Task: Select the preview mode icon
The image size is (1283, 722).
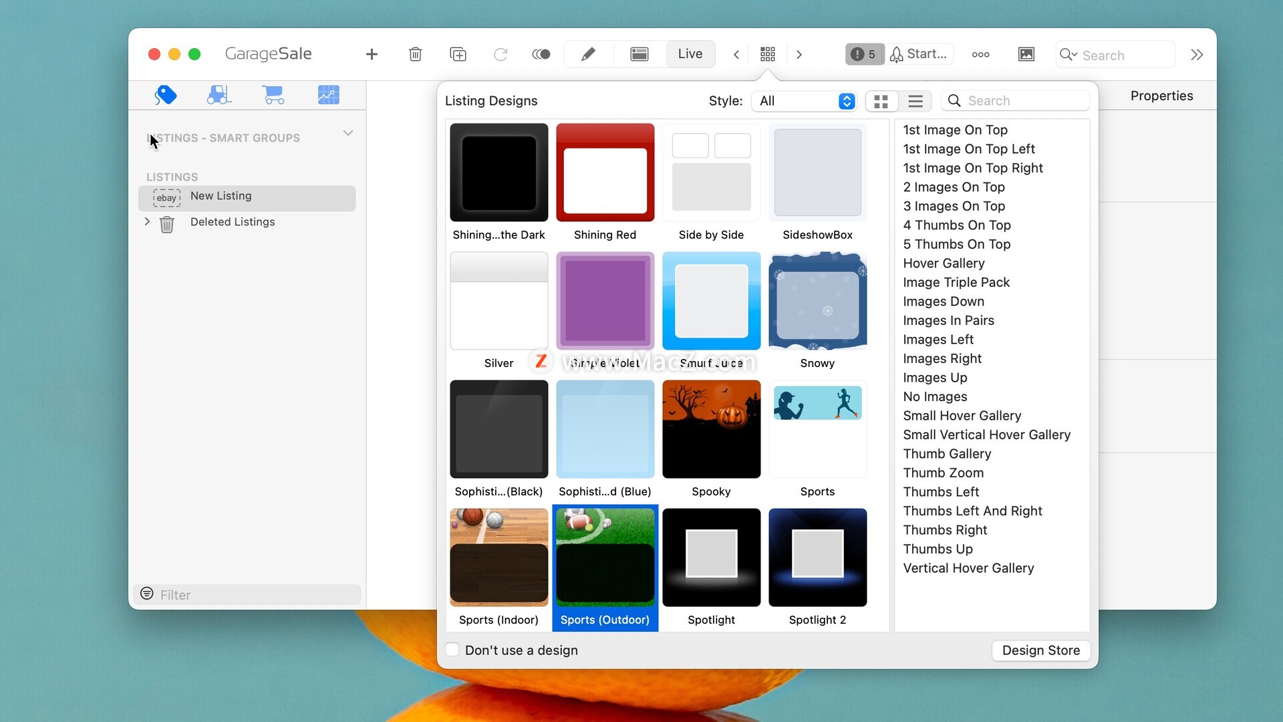Action: coord(639,54)
